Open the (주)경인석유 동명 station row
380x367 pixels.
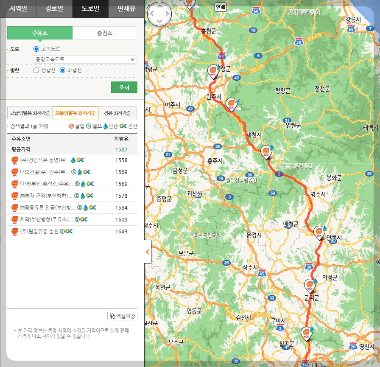pos(72,160)
